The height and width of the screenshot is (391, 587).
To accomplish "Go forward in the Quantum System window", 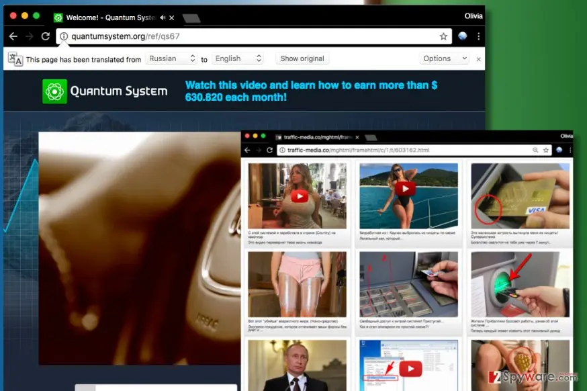I will pyautogui.click(x=29, y=36).
